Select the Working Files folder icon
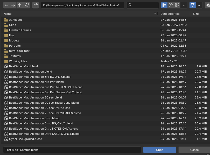Screen dimensions: 210x155 (x=6, y=61)
